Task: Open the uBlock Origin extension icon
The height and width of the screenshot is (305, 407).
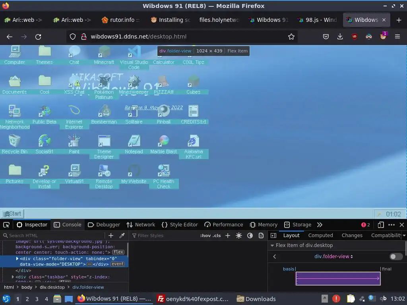Action: [354, 37]
